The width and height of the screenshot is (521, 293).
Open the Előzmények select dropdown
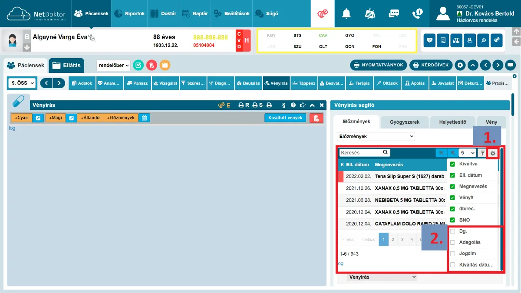click(376, 136)
